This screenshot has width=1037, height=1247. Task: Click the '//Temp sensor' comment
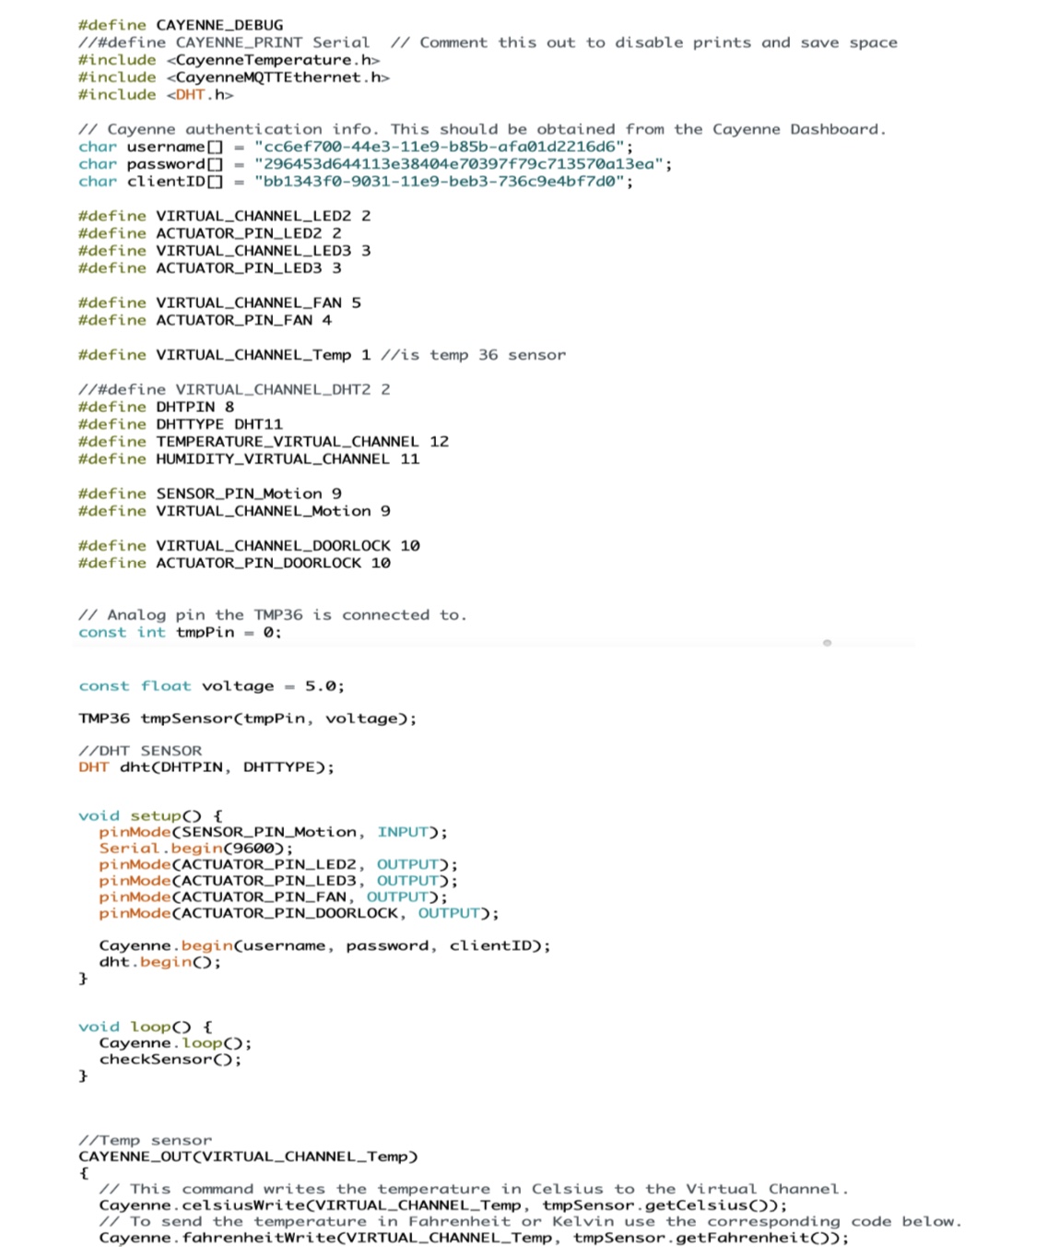[x=146, y=1141]
